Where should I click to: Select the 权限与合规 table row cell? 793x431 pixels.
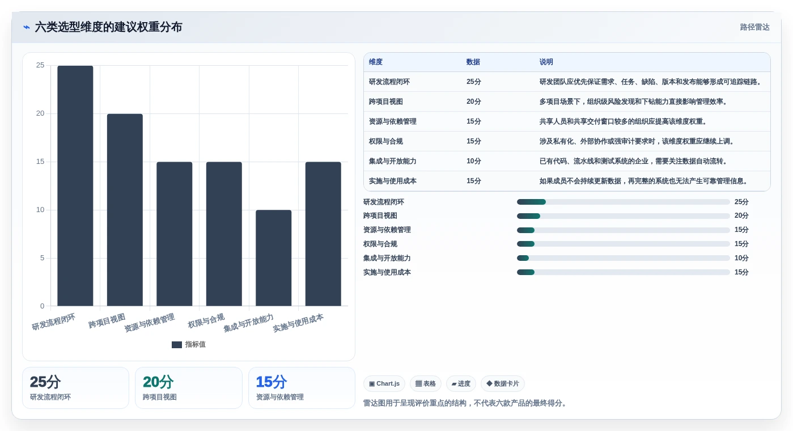coord(386,142)
